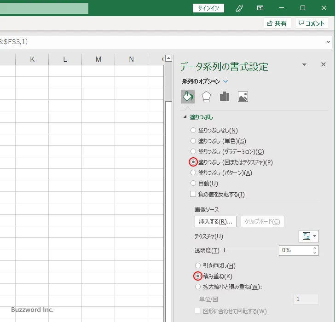Select 塗りつぶしなし(N) radio button
The image size is (335, 322).
(x=193, y=130)
